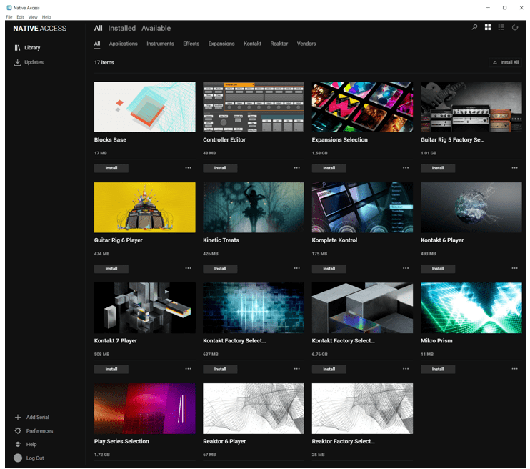The width and height of the screenshot is (530, 469).
Task: Open more options for Mikro Prism
Action: (514, 369)
